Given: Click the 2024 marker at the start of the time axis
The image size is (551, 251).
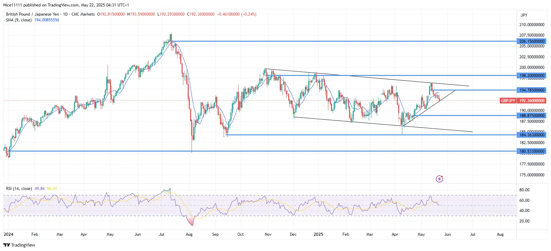Looking at the screenshot, I should coord(8,234).
